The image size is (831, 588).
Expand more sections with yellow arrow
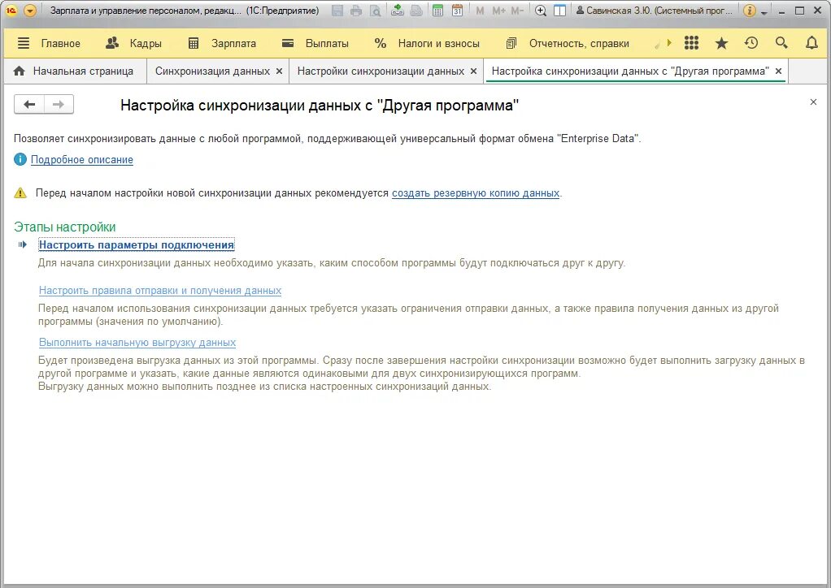[x=669, y=43]
